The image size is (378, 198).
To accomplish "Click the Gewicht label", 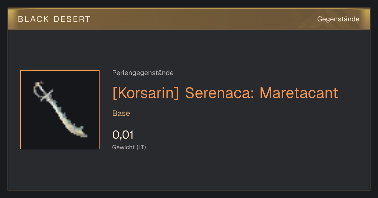I will [x=123, y=147].
